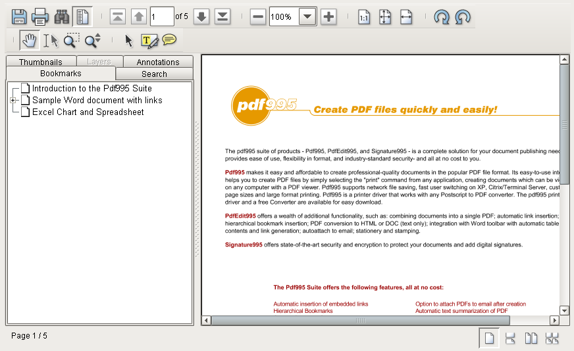Select the highlight text annotation tool
Screen dimensions: 574x351
click(x=149, y=41)
